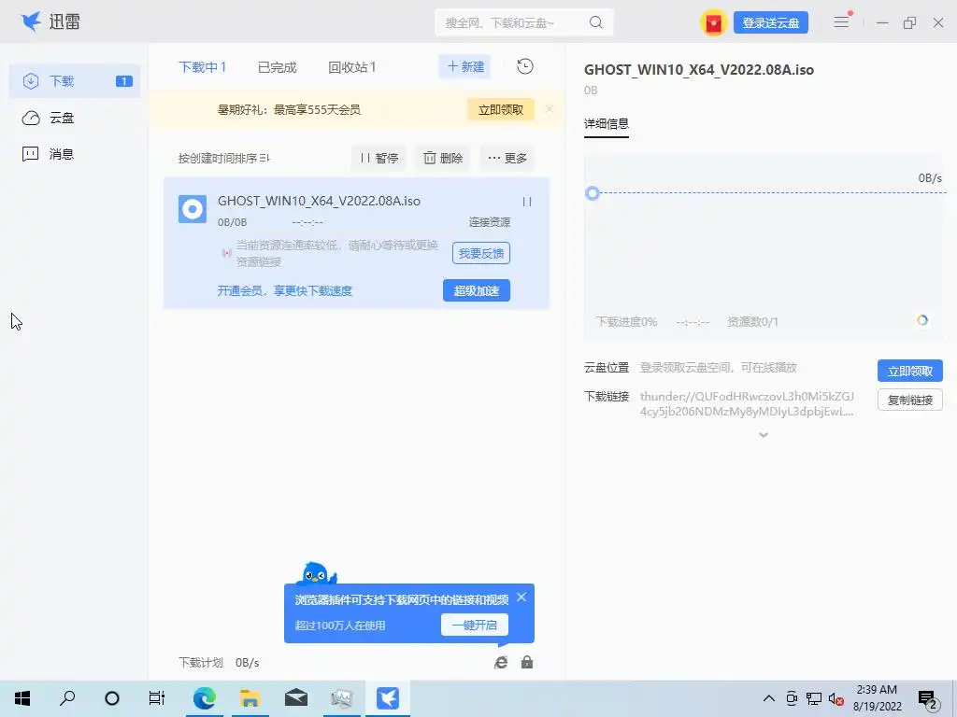Expand details with the down chevron

(764, 435)
